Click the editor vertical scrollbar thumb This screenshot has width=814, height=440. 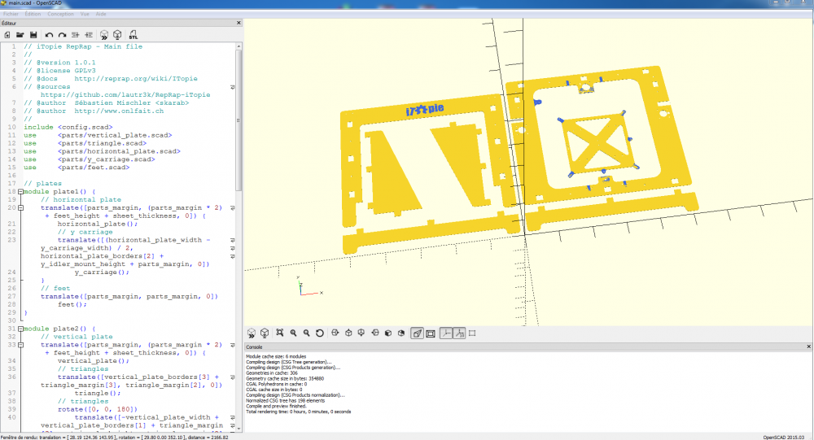point(239,120)
